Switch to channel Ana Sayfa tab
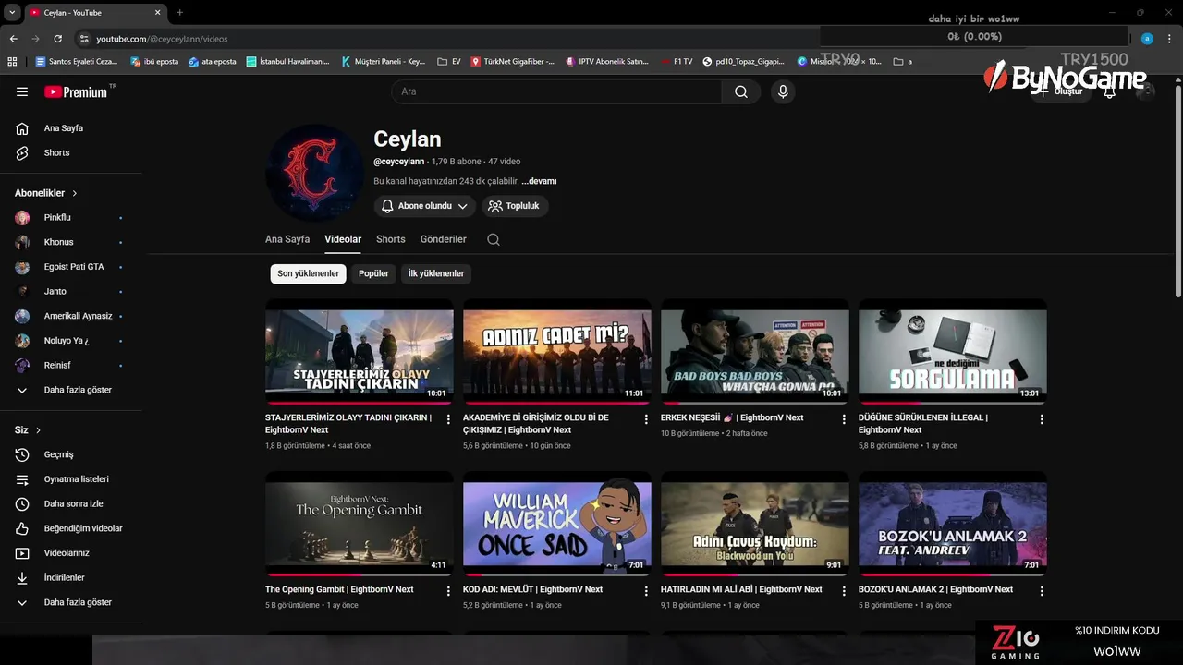 (x=287, y=239)
